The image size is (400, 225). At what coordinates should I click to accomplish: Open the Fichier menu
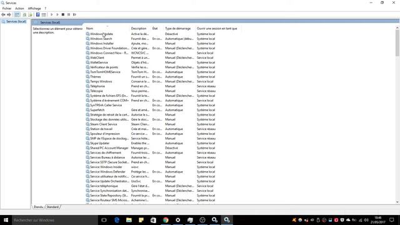coord(7,8)
